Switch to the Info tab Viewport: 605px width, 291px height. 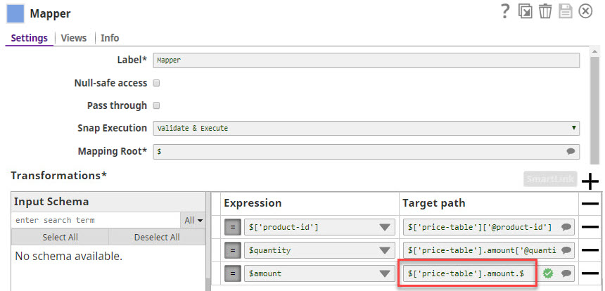110,38
